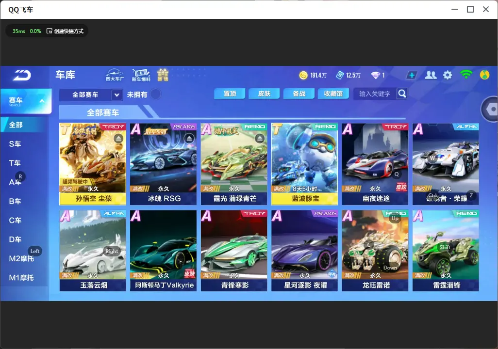Image resolution: width=498 pixels, height=349 pixels.
Task: Click the search magnifier icon
Action: click(x=402, y=94)
